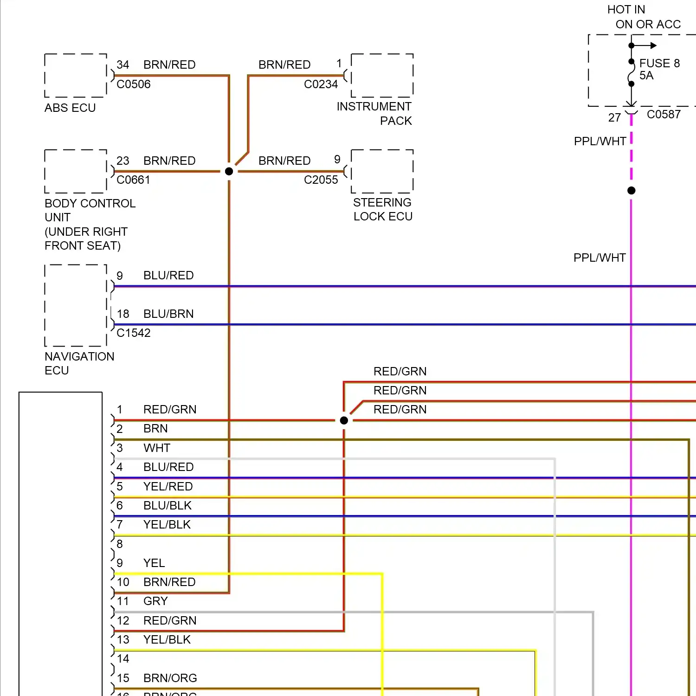Click 'BLU/BRN' label at pin 18
The width and height of the screenshot is (696, 696).
click(168, 314)
